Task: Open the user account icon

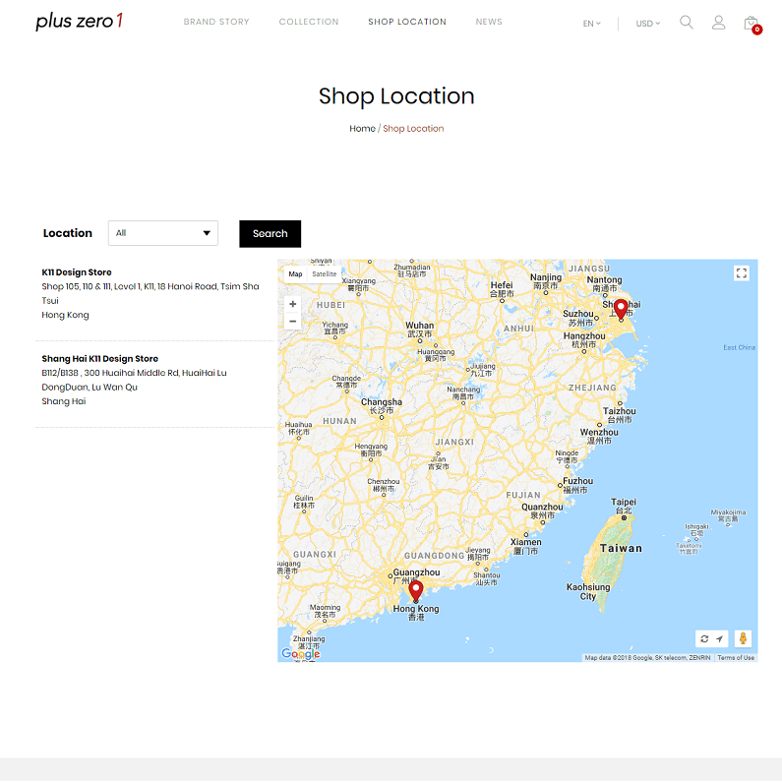Action: (x=718, y=23)
